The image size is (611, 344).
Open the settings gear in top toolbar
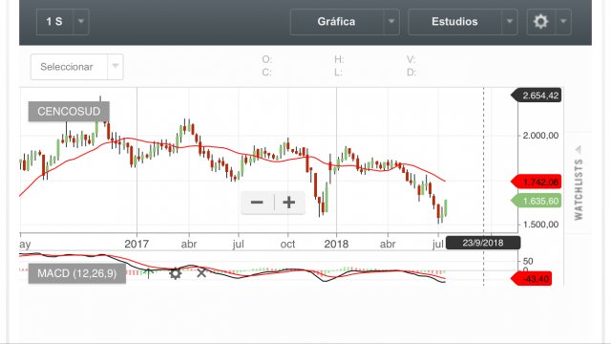tap(541, 21)
